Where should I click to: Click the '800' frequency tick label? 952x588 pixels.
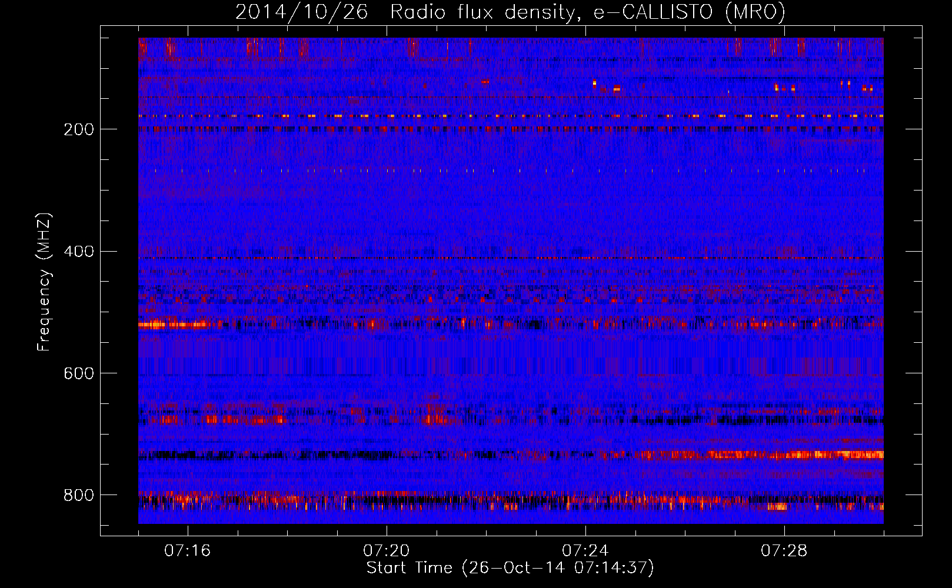point(78,495)
